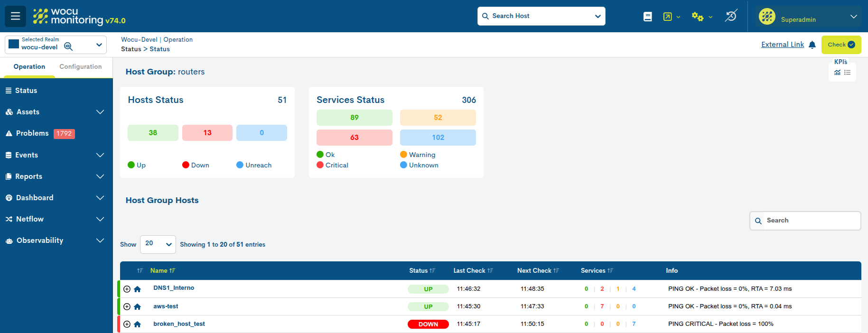This screenshot has height=333, width=868.
Task: Click the green Up hosts count 38
Action: click(x=153, y=133)
